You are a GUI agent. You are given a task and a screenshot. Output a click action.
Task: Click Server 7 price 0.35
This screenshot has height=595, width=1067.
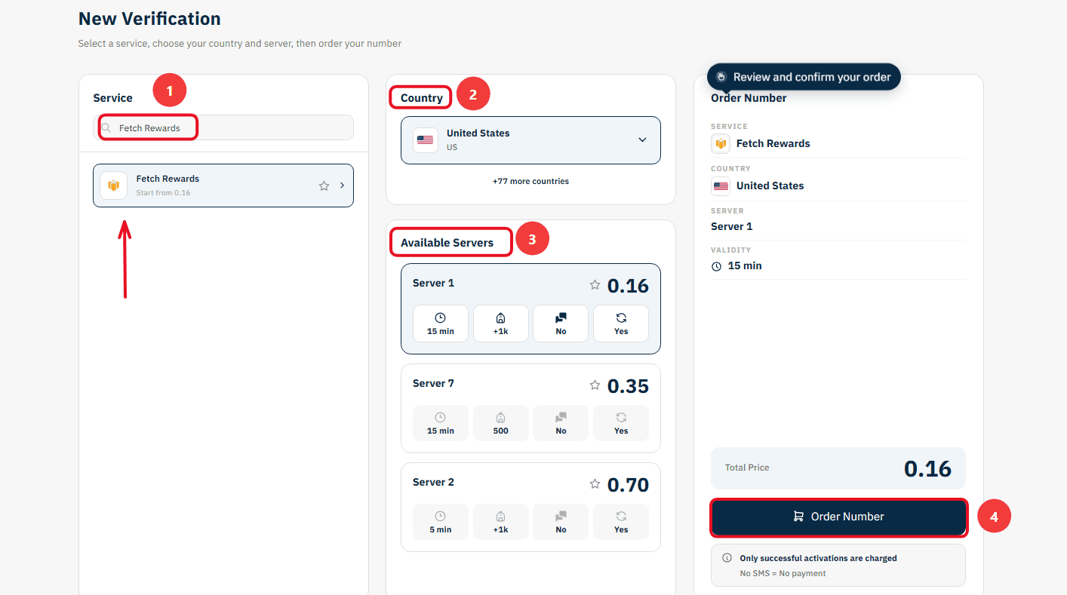pyautogui.click(x=628, y=386)
